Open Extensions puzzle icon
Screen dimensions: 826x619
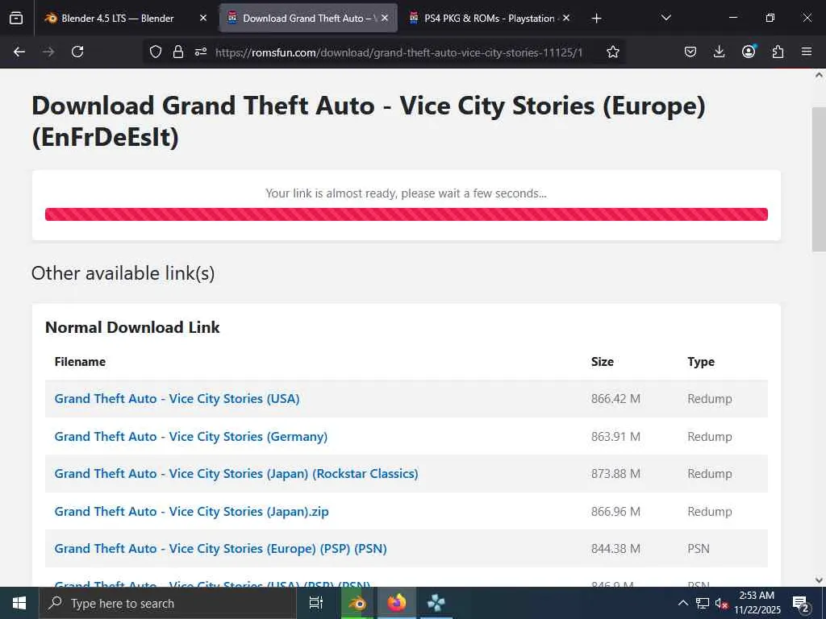pos(778,52)
